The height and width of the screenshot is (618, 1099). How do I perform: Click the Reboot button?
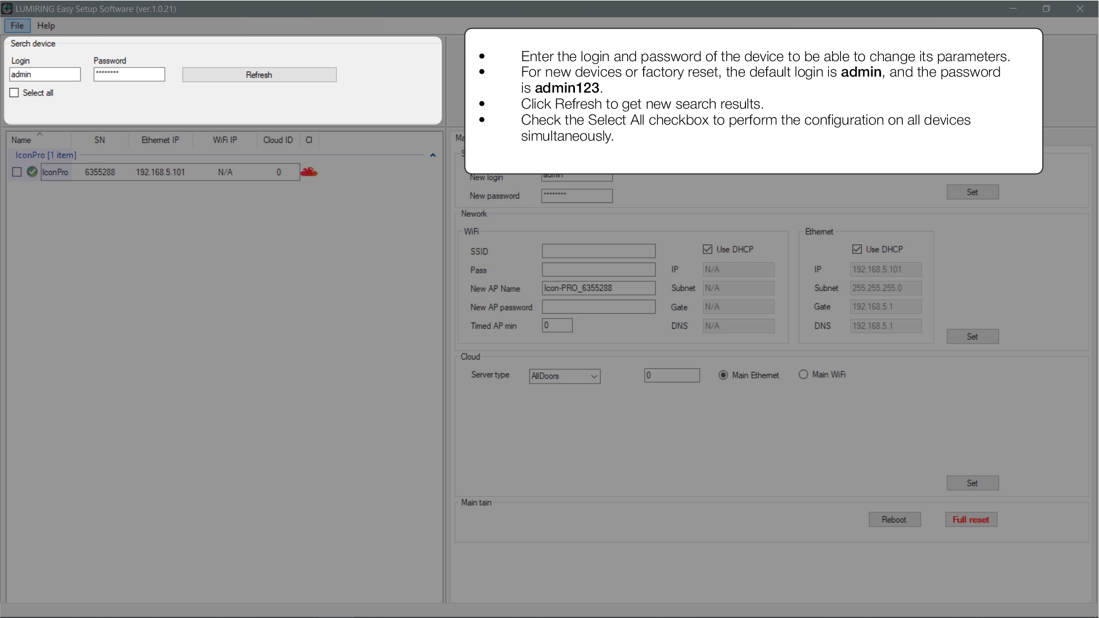click(x=895, y=520)
